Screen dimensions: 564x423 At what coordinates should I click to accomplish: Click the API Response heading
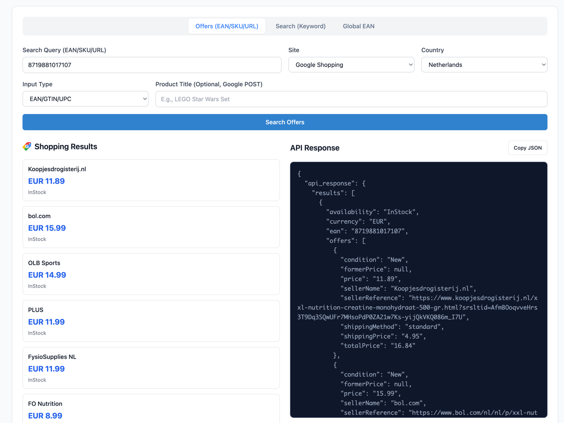(x=315, y=148)
